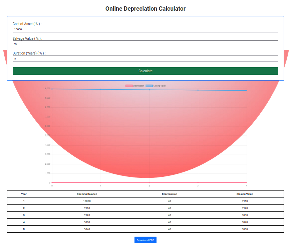Click the Online Depreciation Calculator heading

145,9
